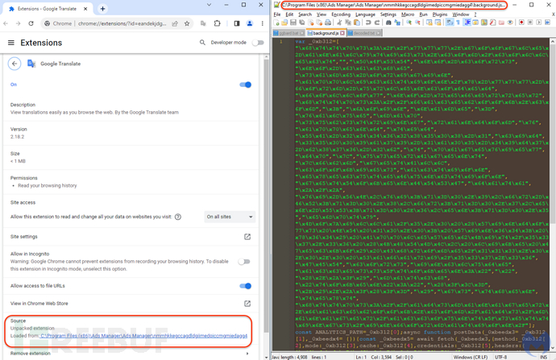Disable Allow access to file URLs toggle

click(246, 286)
